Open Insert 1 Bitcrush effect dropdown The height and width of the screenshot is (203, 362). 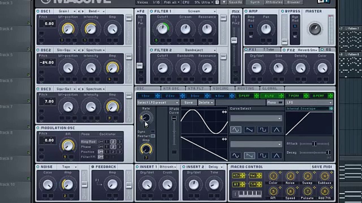tap(168, 167)
